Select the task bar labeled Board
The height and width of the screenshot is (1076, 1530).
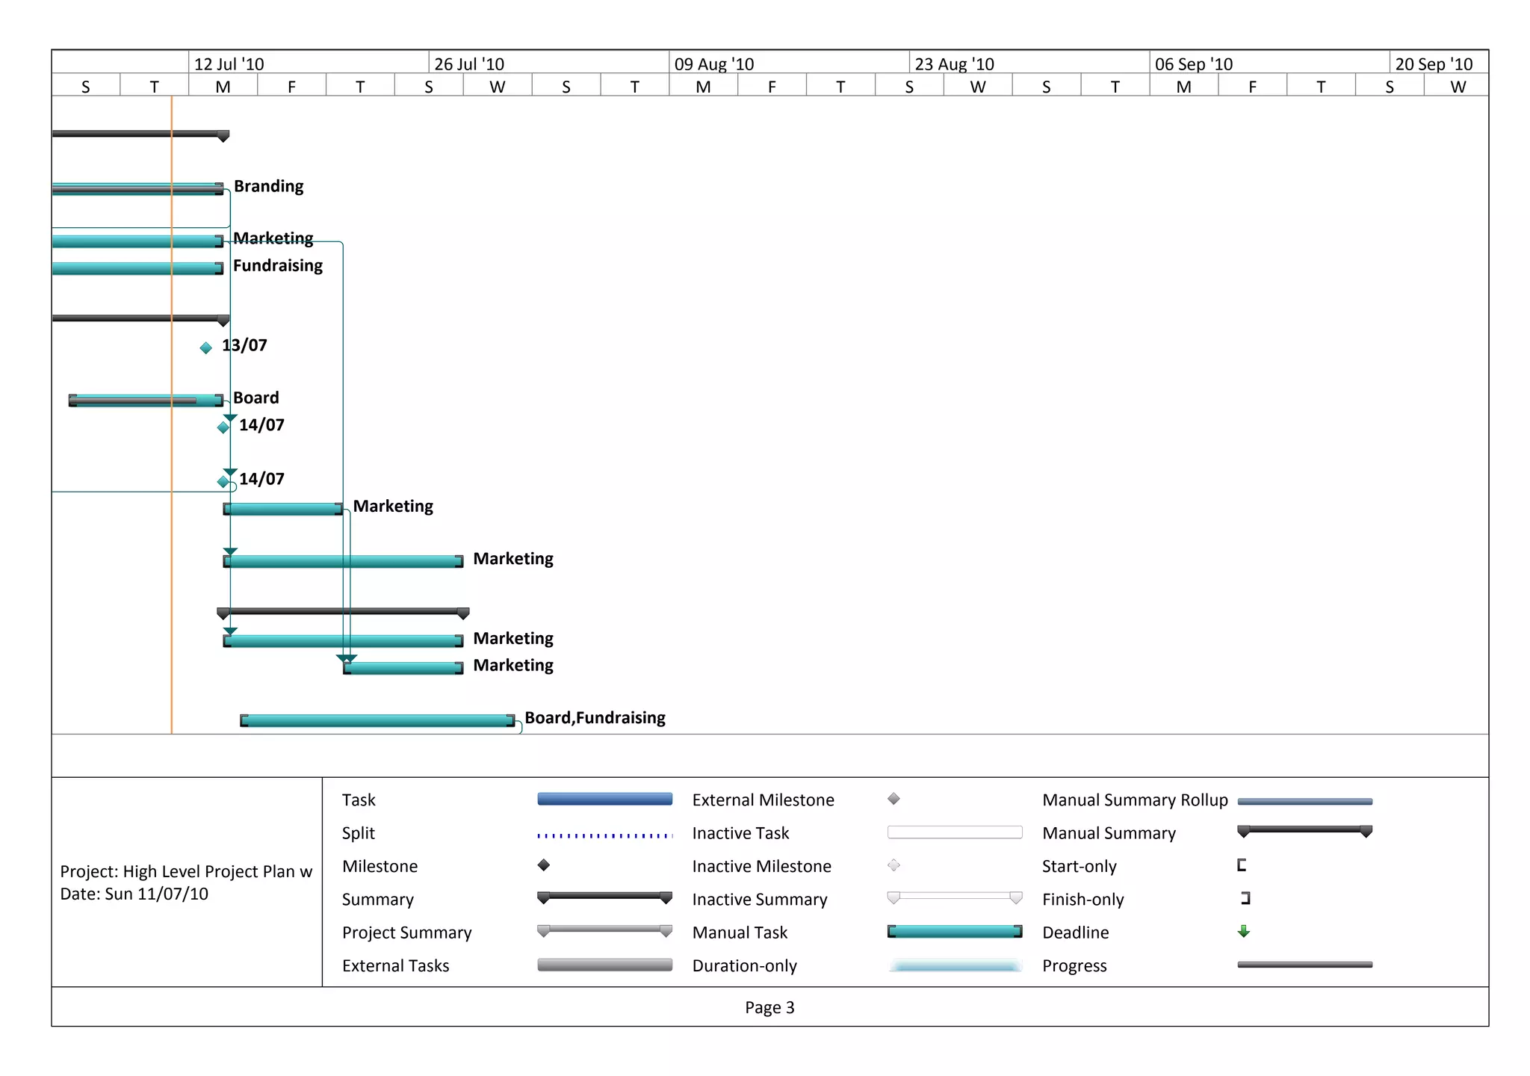(x=146, y=401)
